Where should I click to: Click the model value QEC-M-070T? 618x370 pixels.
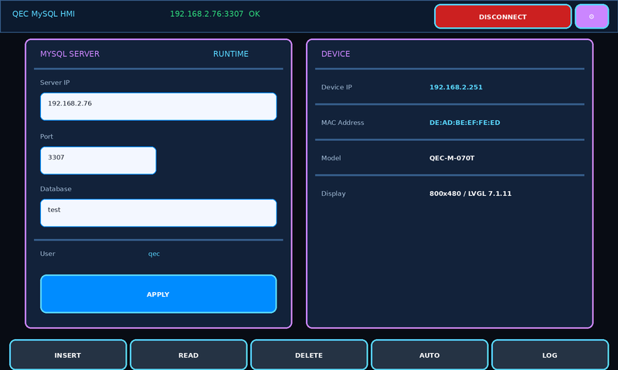[452, 158]
